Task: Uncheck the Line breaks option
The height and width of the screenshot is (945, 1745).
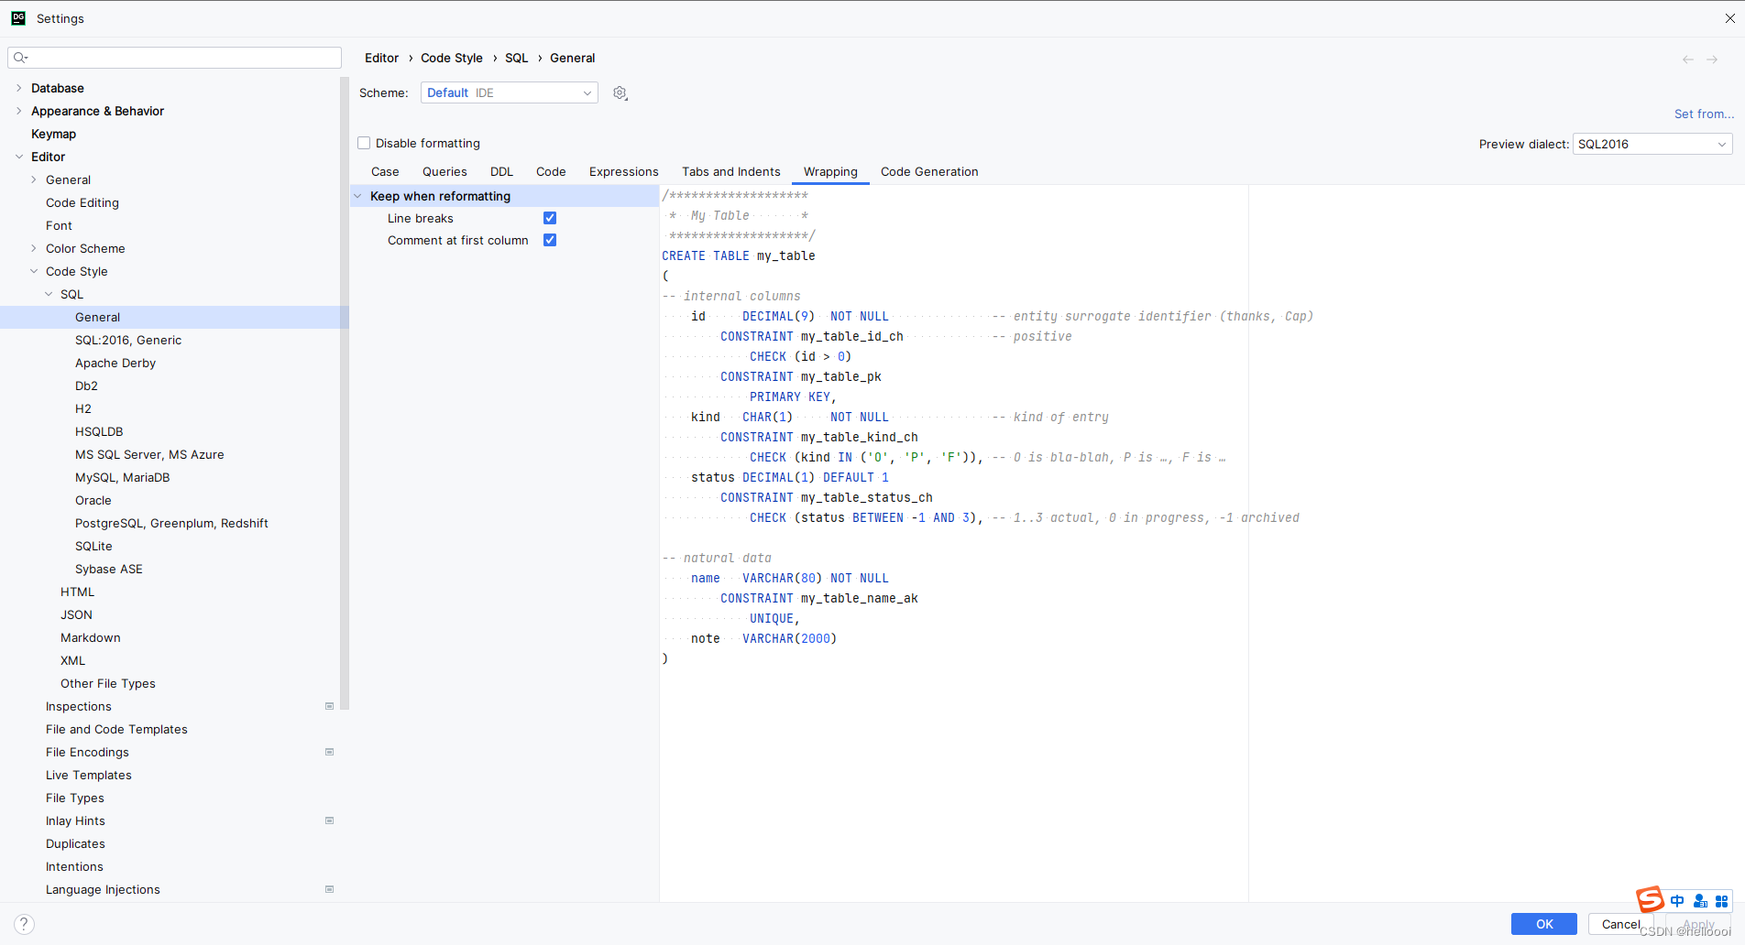Action: click(550, 218)
